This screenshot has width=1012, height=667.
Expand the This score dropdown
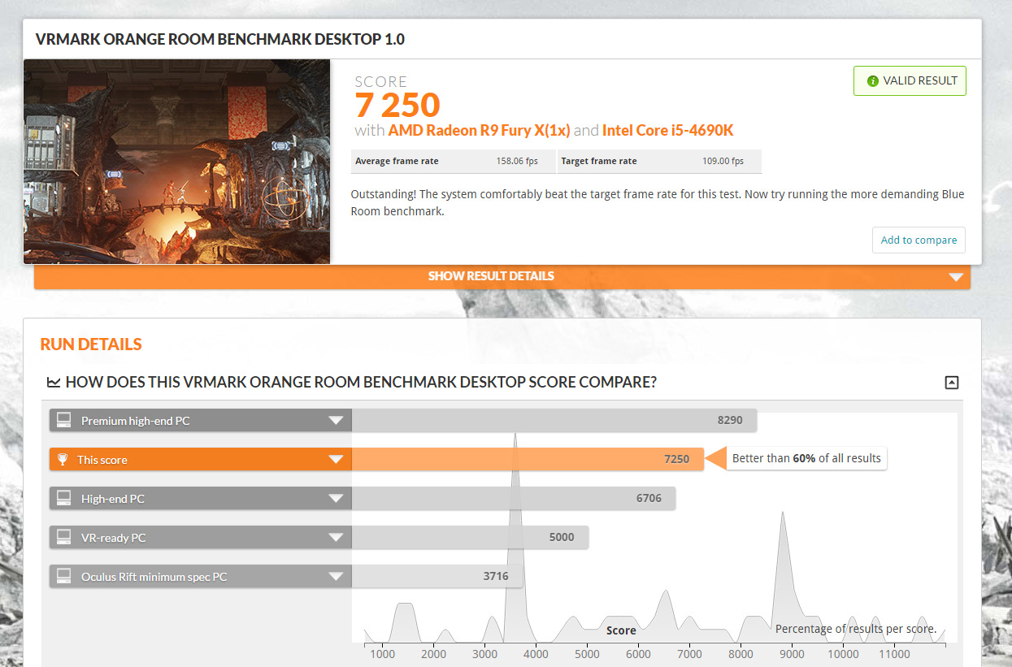point(336,459)
